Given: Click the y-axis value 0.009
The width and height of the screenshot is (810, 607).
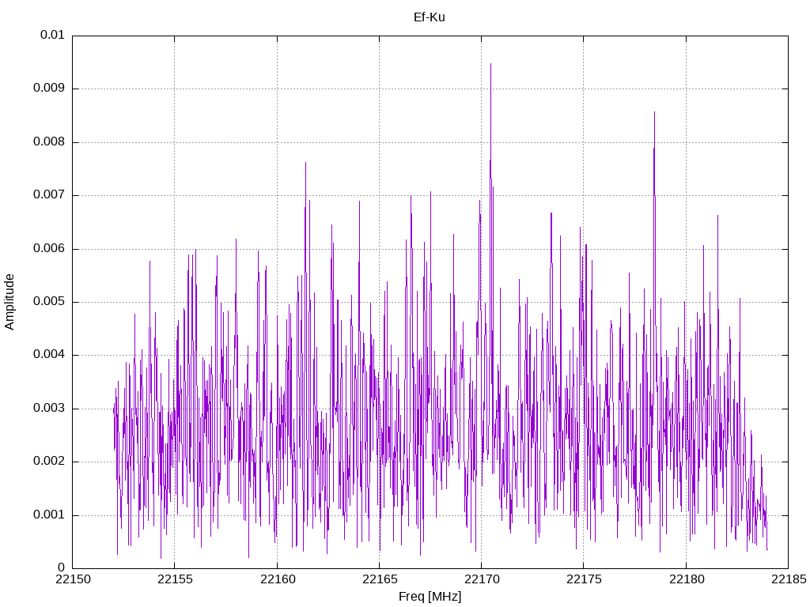Looking at the screenshot, I should tap(48, 88).
